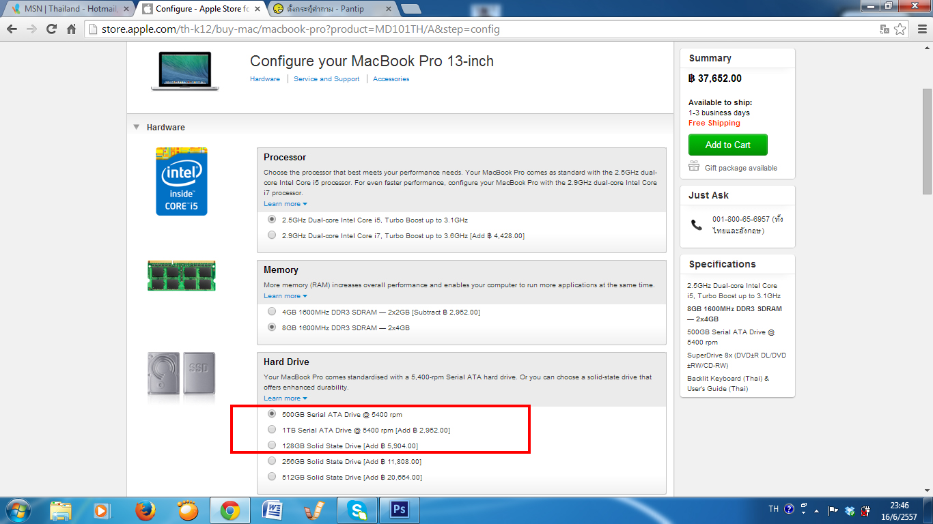
Task: Reload the Apple Store page
Action: coord(51,29)
